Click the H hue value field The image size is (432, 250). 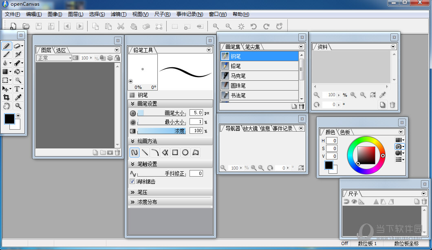click(332, 141)
